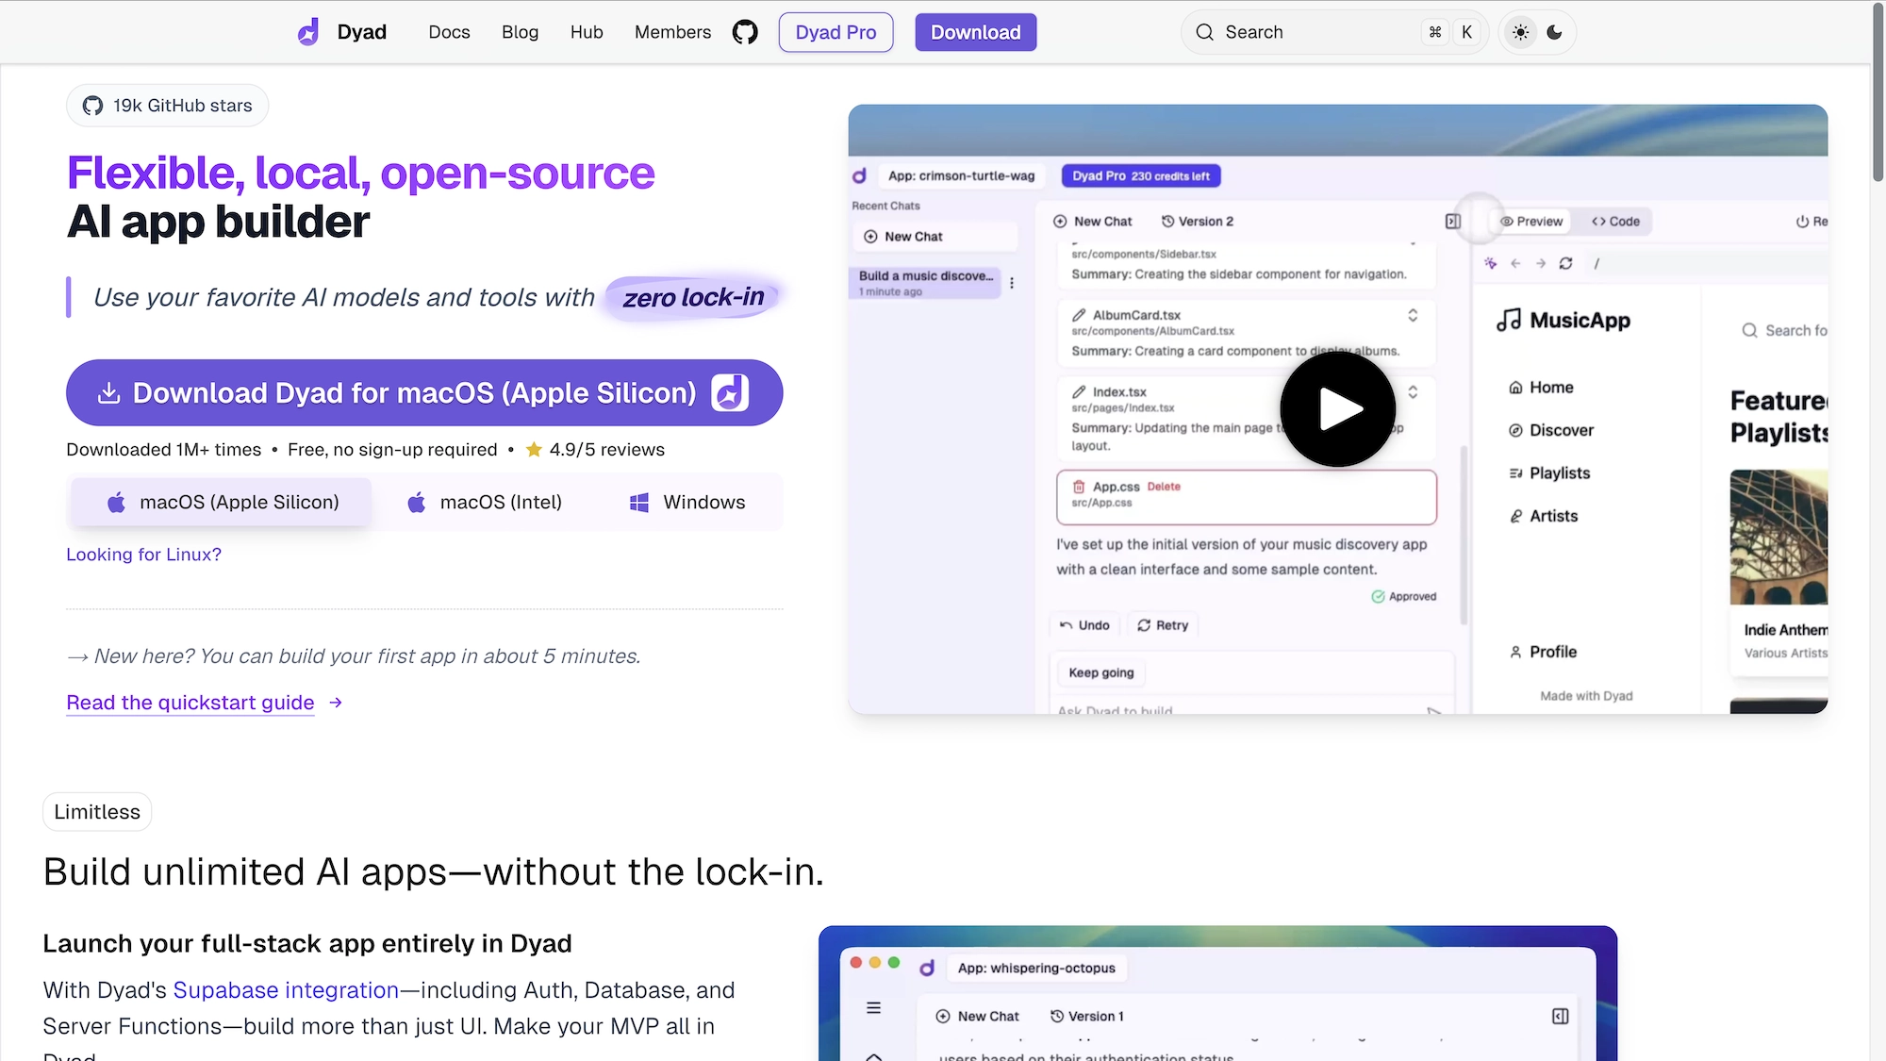Open Hub navigation link

(586, 32)
